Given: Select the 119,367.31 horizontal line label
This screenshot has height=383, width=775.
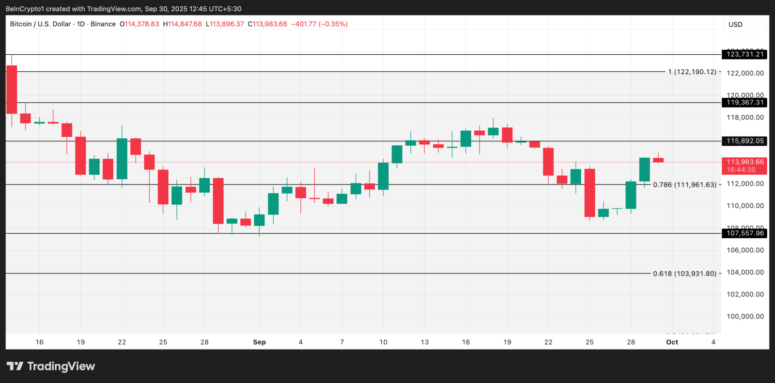Looking at the screenshot, I should click(745, 102).
